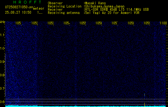
Task: Click the Receiving antenna label
Action: pos(64,13)
